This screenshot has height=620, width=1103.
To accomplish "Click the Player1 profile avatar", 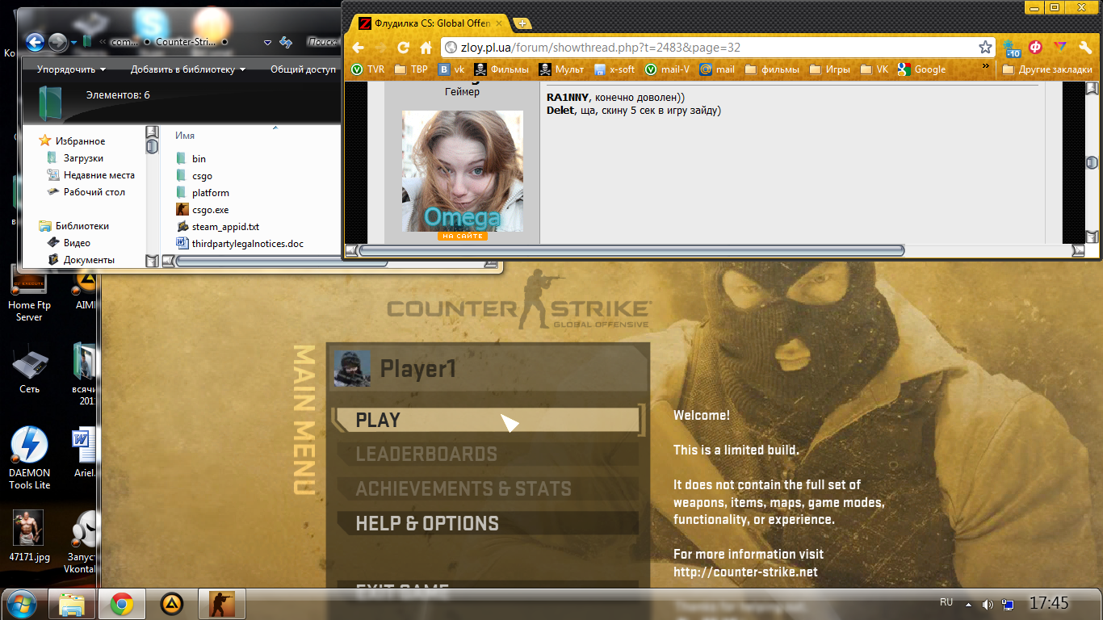I will [x=352, y=368].
